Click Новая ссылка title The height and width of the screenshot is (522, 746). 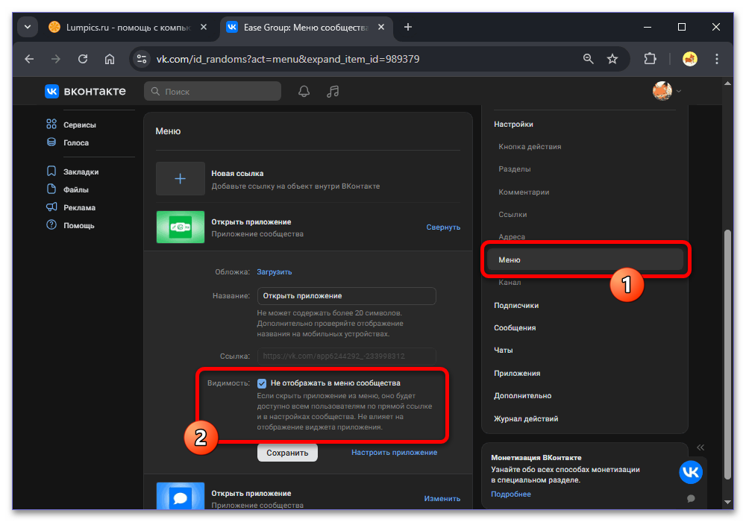click(237, 174)
